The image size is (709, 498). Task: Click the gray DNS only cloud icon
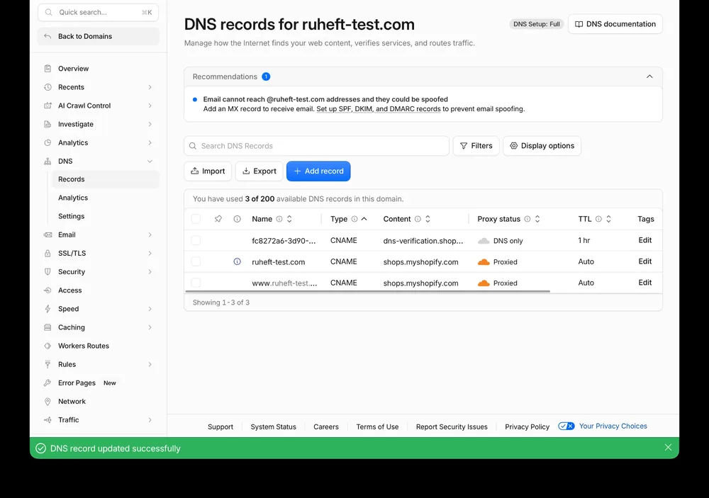point(484,241)
